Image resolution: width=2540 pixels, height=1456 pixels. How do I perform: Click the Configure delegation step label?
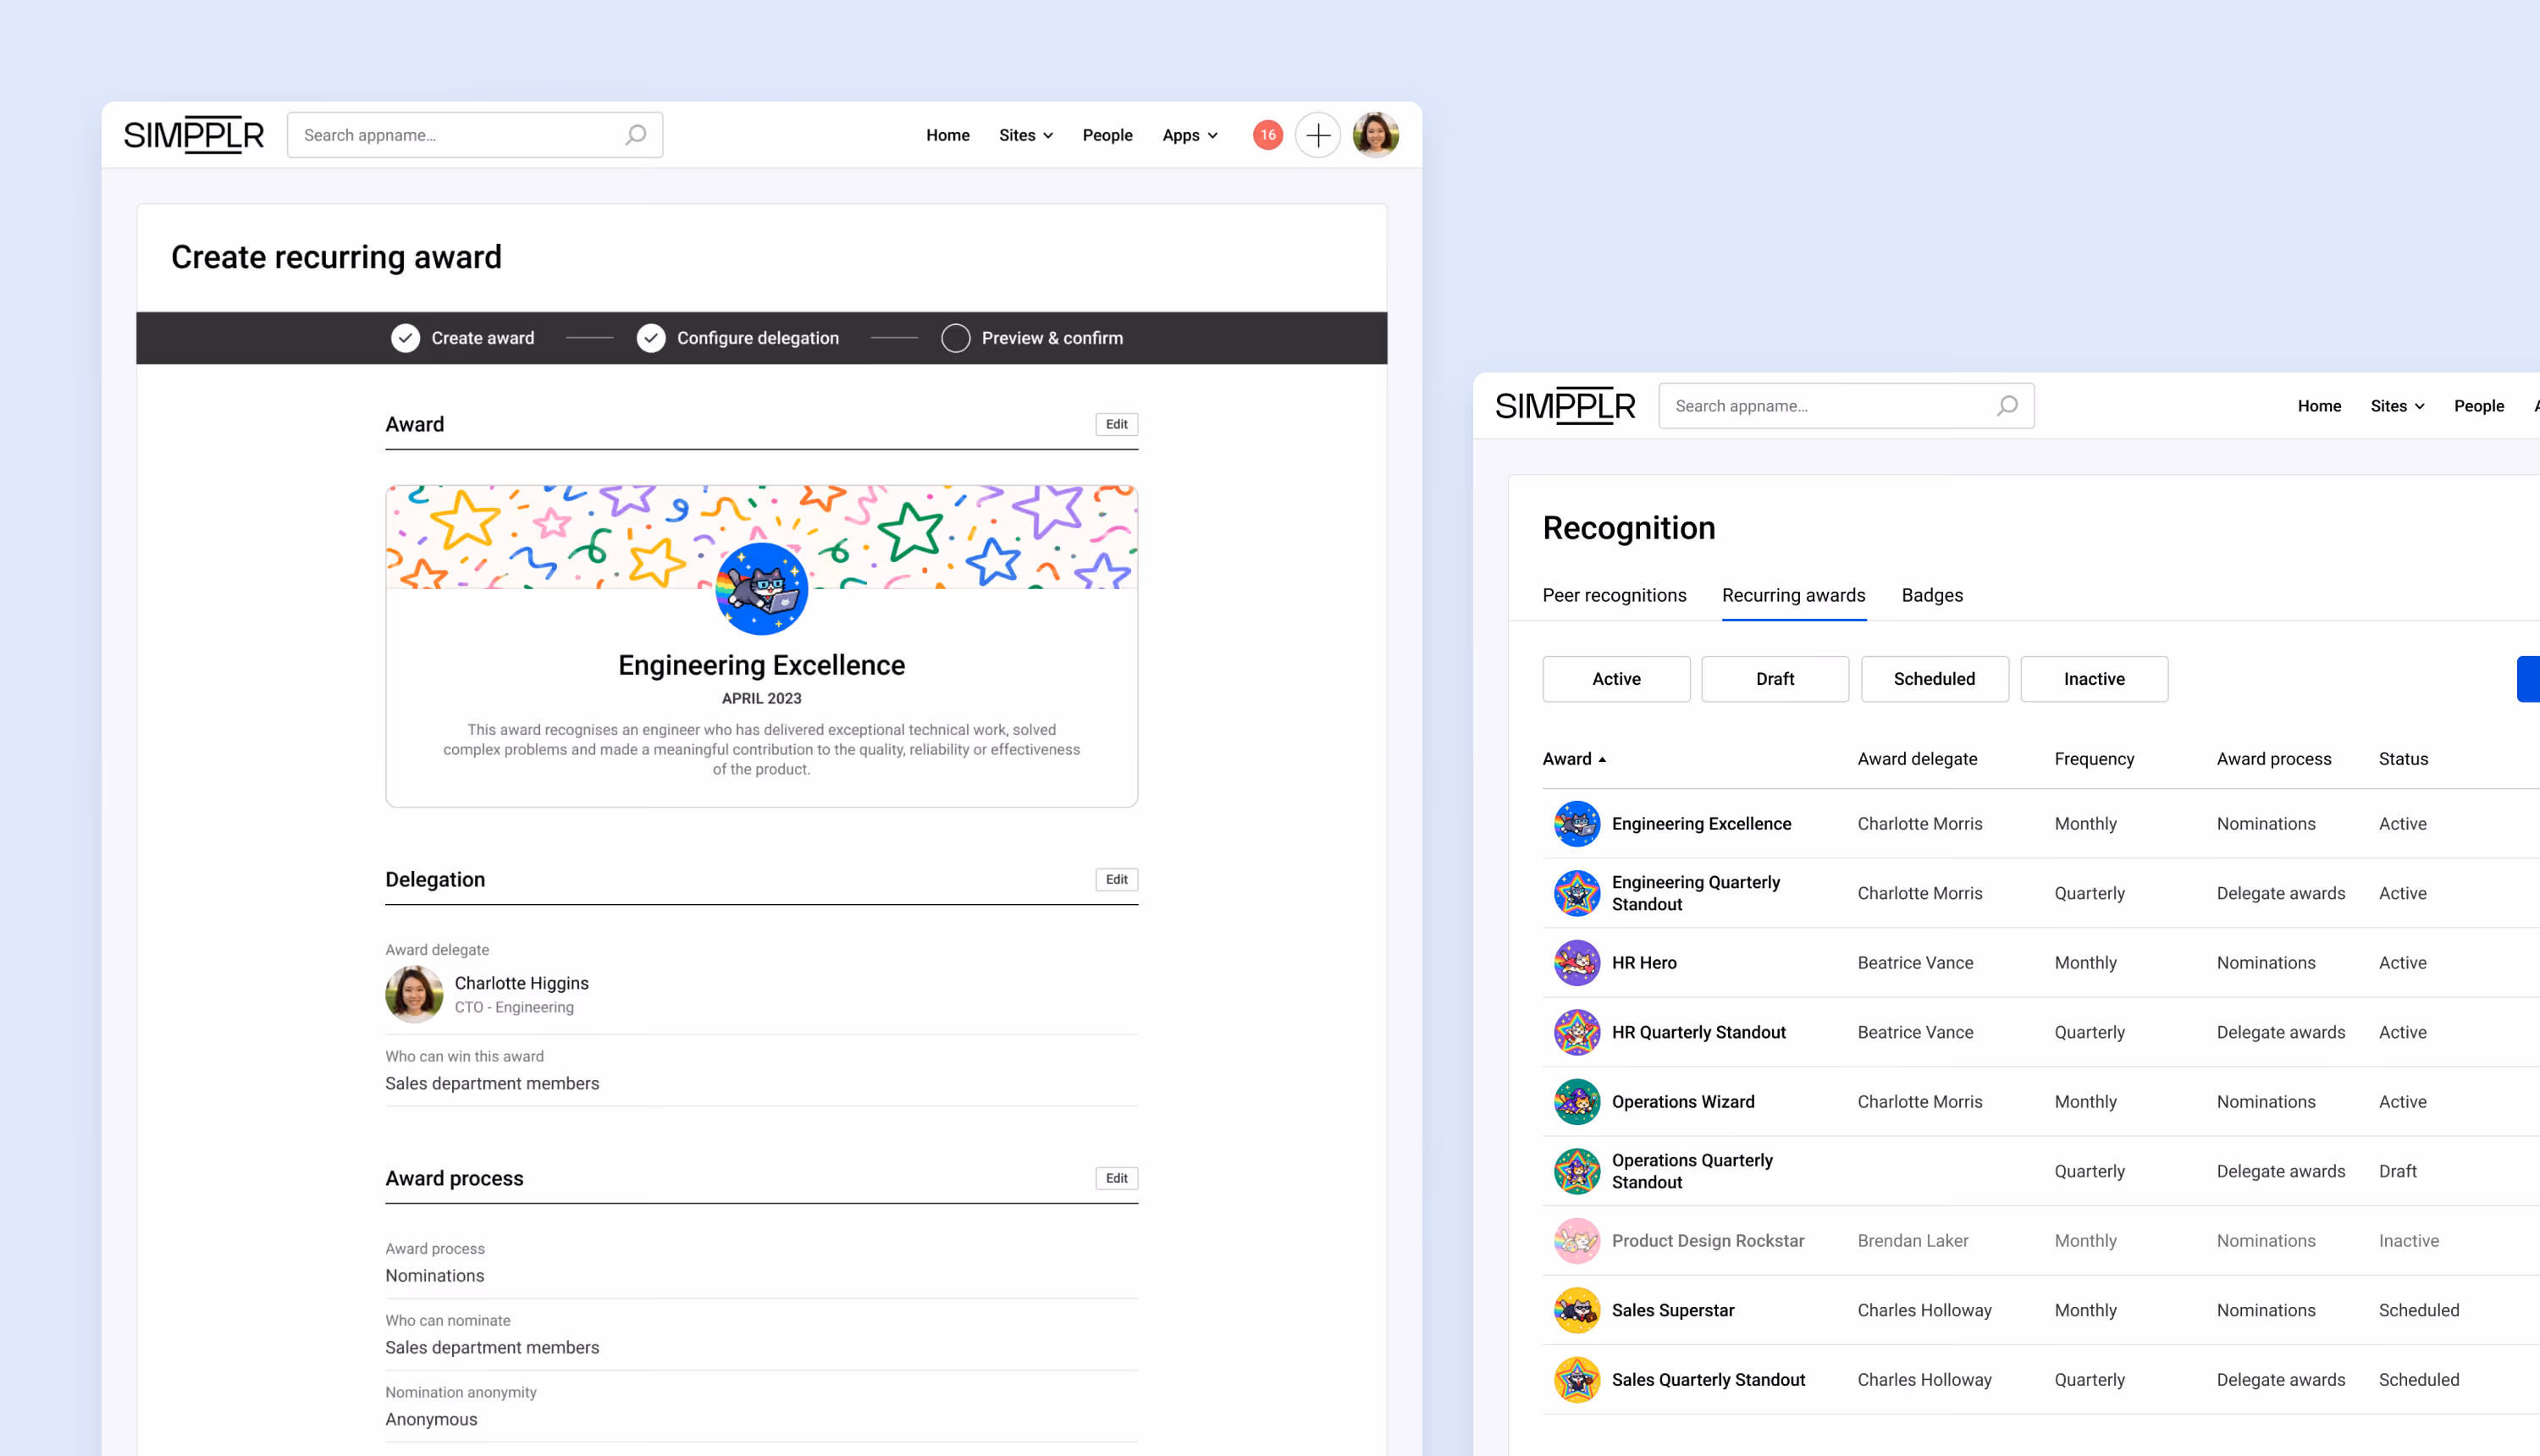coord(758,338)
